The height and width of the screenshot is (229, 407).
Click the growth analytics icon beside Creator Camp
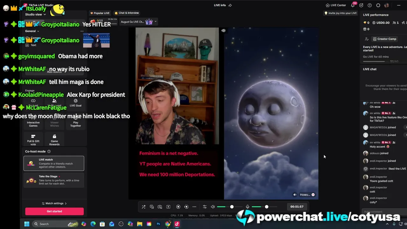click(x=367, y=39)
